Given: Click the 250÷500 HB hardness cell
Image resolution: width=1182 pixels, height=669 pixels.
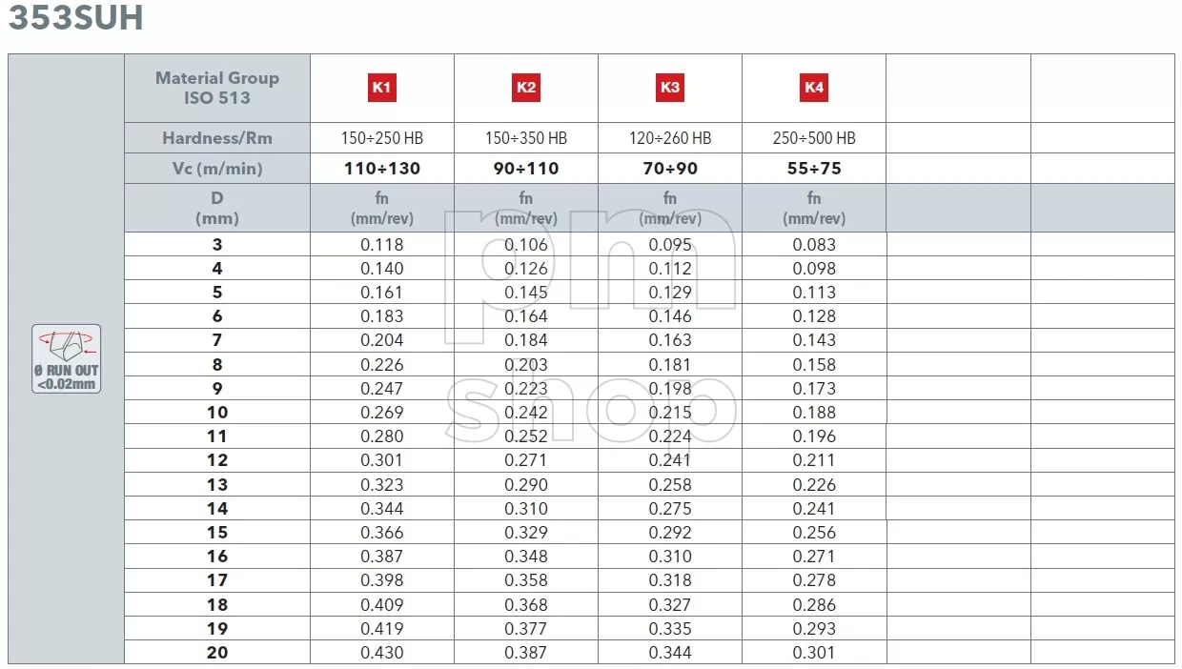Looking at the screenshot, I should [x=814, y=138].
